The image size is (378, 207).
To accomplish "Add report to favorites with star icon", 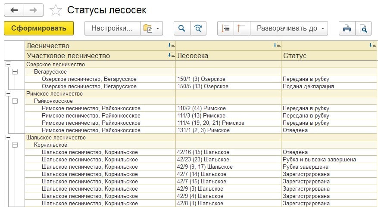I will tap(56, 10).
